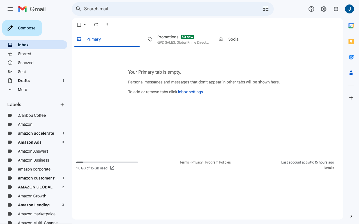
Task: Open the amazon corporate label
Action: click(34, 169)
